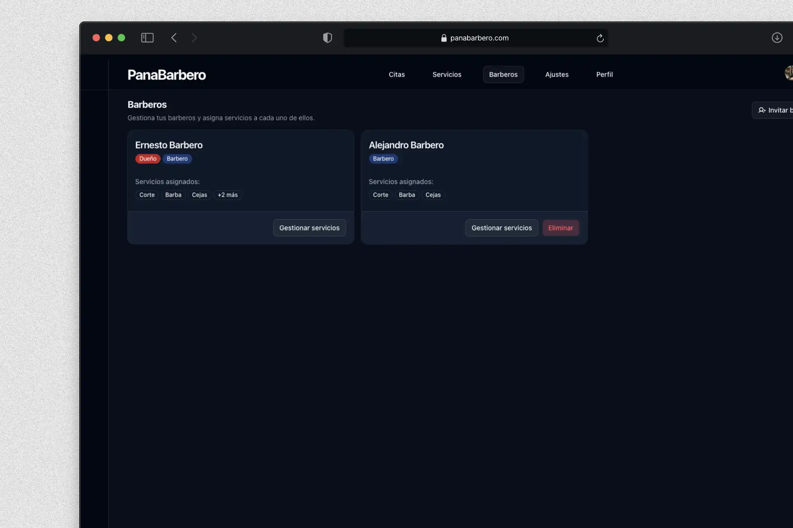The image size is (793, 528).
Task: Focus the panabarbero.com address field
Action: [475, 38]
